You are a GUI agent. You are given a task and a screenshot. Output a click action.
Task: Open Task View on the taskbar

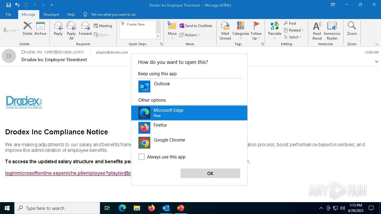107,208
